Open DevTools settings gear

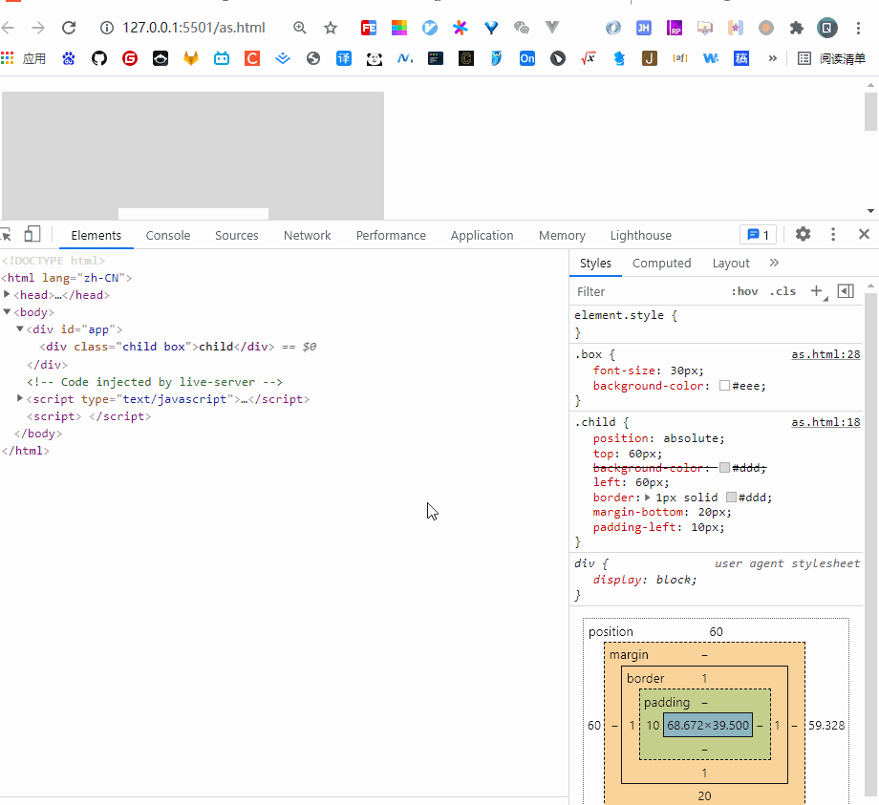pyautogui.click(x=803, y=234)
